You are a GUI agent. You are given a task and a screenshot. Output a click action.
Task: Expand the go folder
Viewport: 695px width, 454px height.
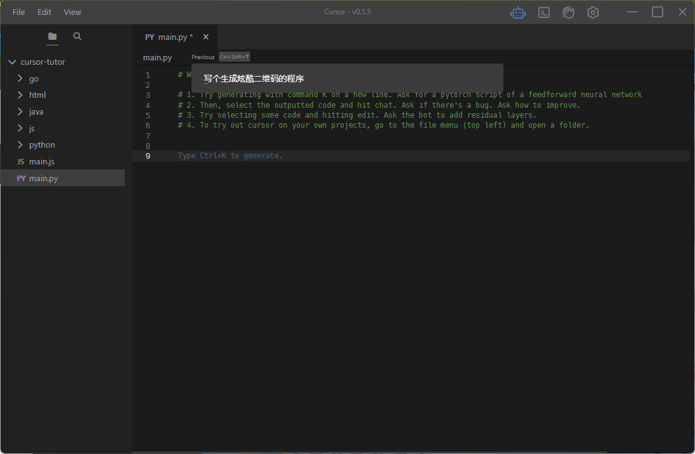[x=20, y=78]
